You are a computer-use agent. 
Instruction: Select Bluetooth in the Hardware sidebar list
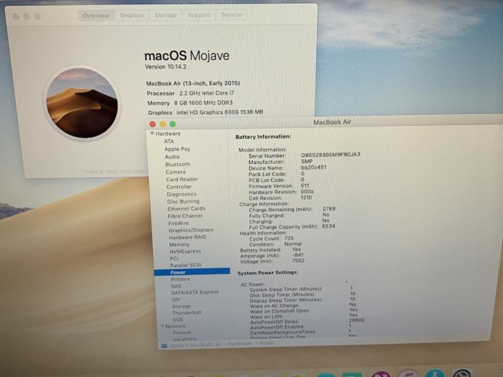[177, 164]
